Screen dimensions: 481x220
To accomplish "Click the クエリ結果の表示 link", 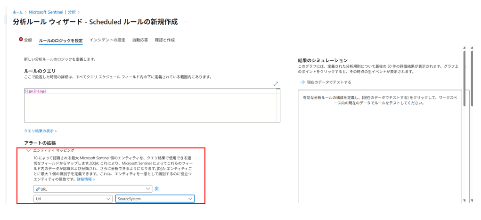I will pyautogui.click(x=40, y=131).
